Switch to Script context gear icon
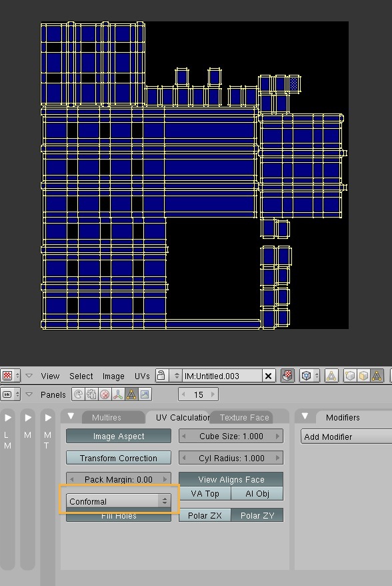This screenshot has width=392, height=586. (91, 394)
